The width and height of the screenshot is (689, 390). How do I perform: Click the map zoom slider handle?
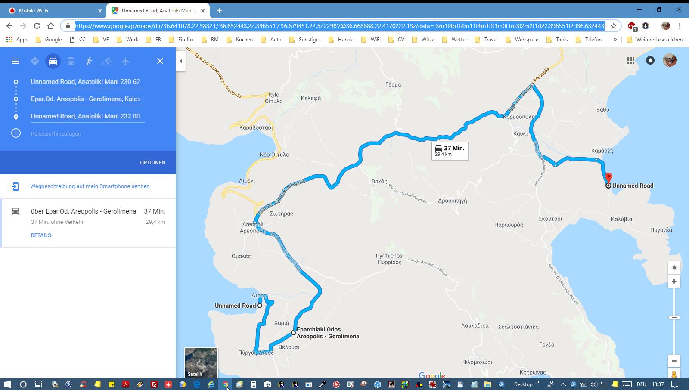[x=674, y=317]
